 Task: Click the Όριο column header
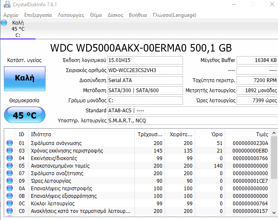210,135
